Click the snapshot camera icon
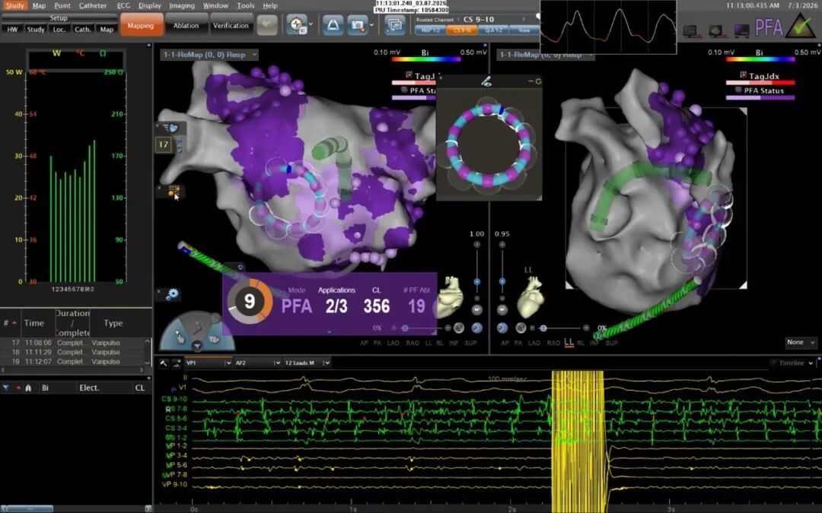This screenshot has width=822, height=513. (x=358, y=24)
